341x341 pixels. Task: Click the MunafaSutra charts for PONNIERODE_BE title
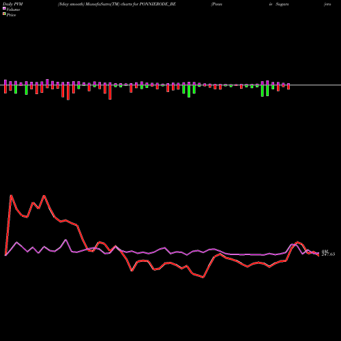[117, 4]
